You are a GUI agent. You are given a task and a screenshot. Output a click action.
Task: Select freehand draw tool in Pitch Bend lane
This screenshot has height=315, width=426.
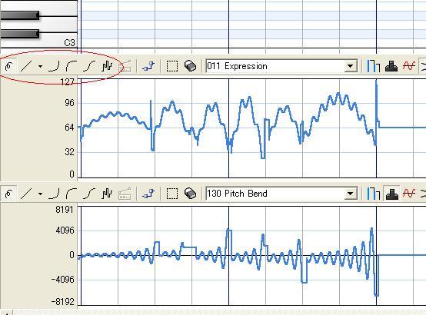9,194
